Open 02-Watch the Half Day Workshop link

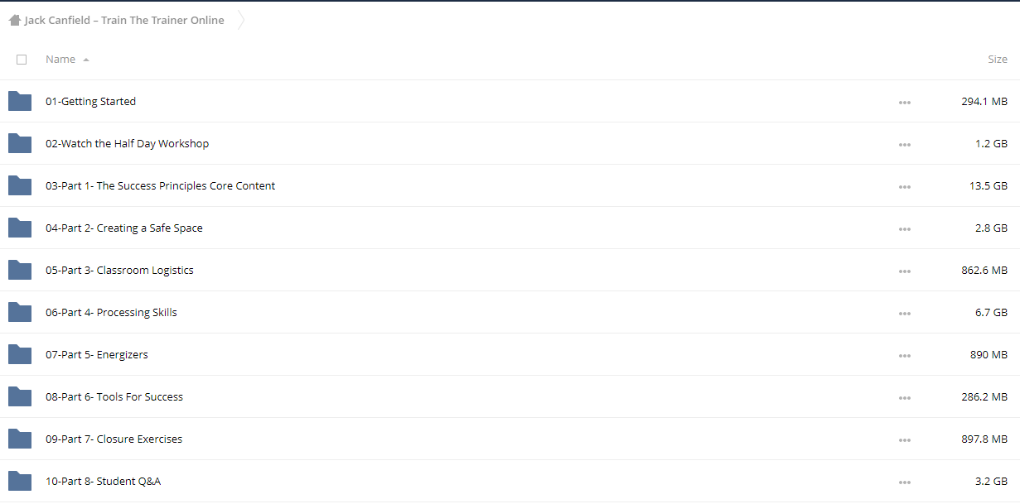click(x=127, y=144)
